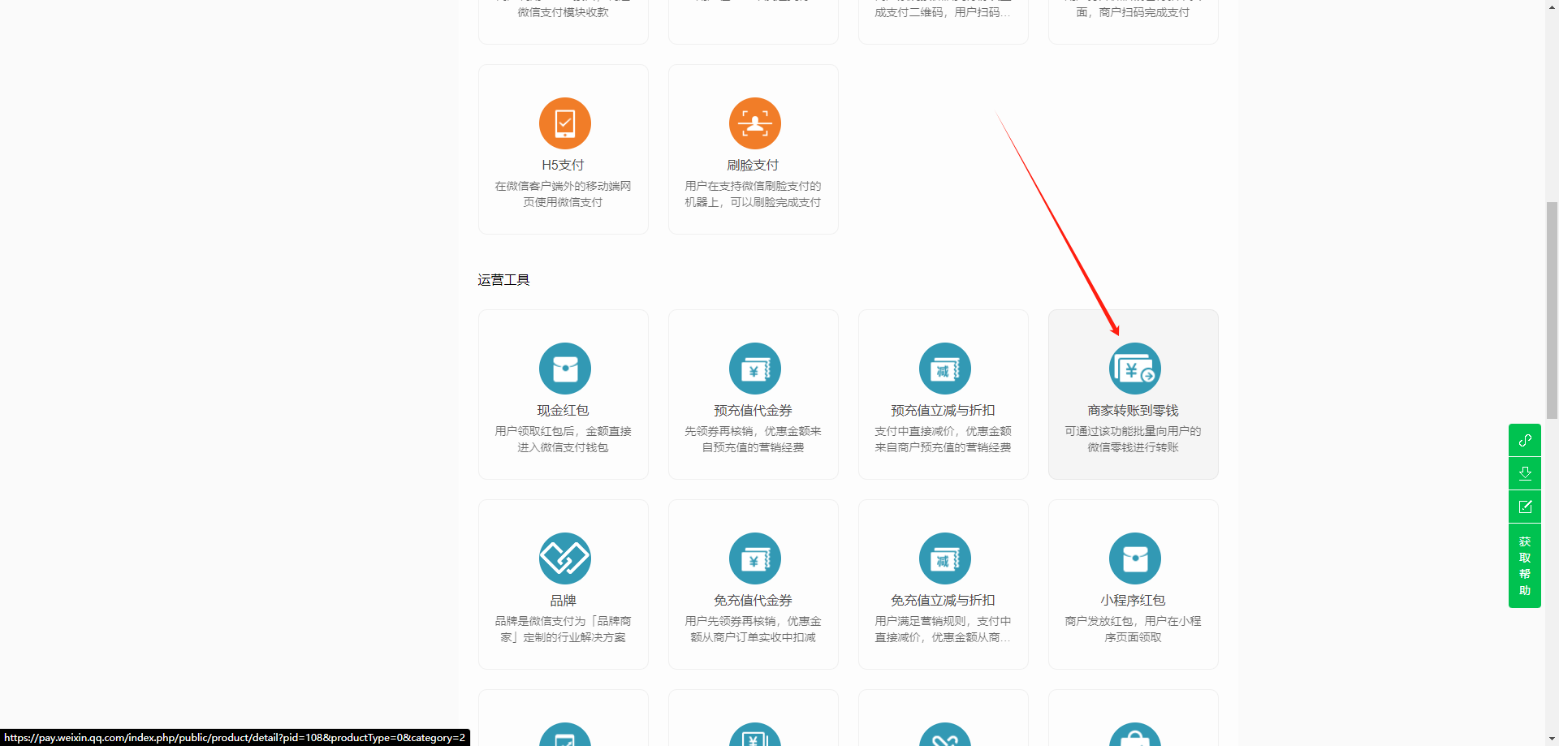Open the 商家转账到零钱 transfer icon

[x=1134, y=369]
